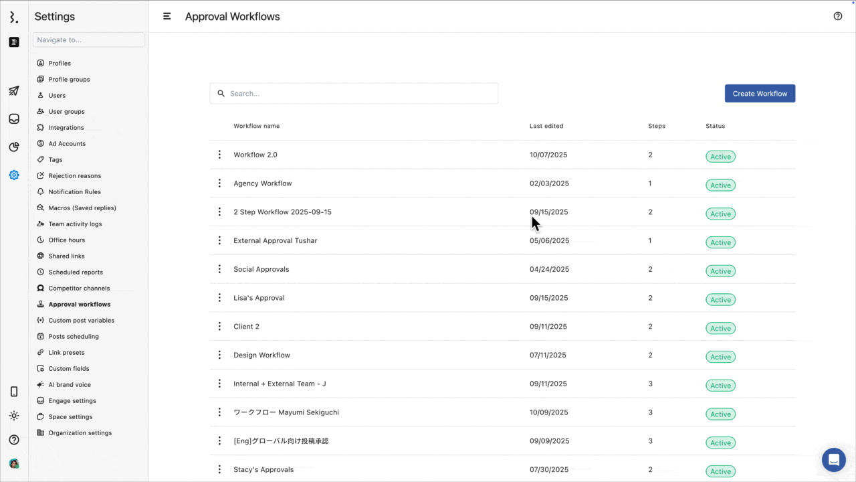Focus the Navigate to... input box

pyautogui.click(x=88, y=40)
